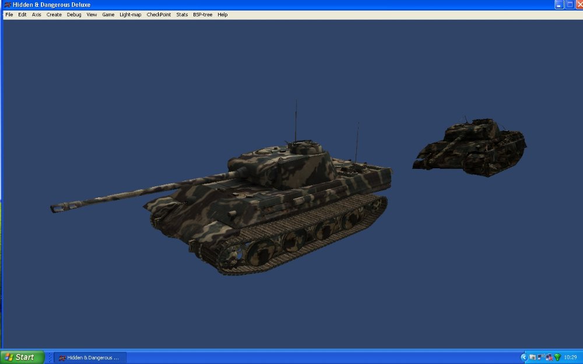This screenshot has height=364, width=583.
Task: Click the disconnected network tray icon
Action: coord(549,358)
